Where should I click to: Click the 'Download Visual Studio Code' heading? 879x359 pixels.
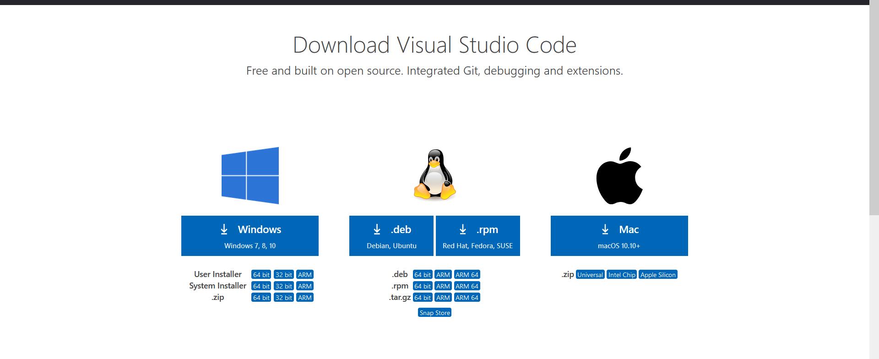tap(434, 45)
